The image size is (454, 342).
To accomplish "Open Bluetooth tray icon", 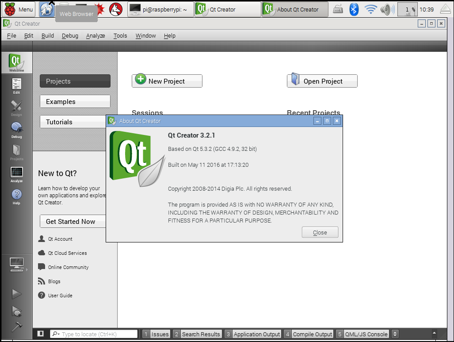I will 354,9.
